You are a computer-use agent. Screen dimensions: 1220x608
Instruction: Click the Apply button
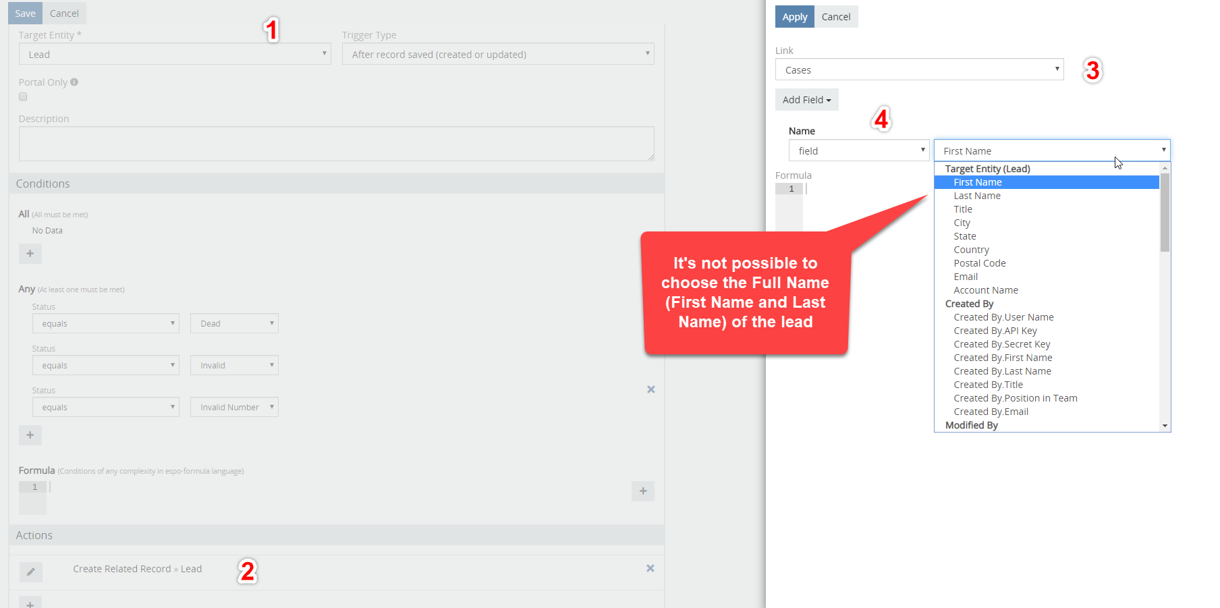click(x=794, y=17)
